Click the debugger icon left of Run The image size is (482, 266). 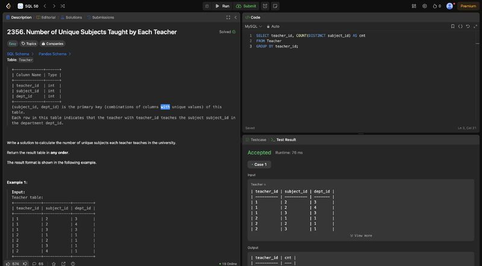click(207, 6)
